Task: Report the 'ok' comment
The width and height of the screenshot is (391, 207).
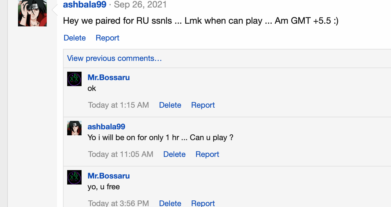Action: (203, 105)
